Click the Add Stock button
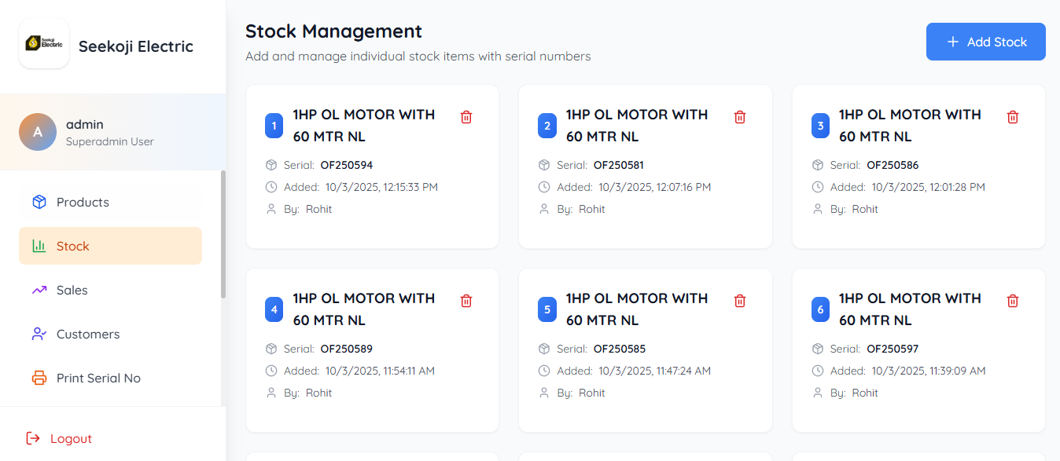This screenshot has width=1060, height=461. click(x=986, y=42)
